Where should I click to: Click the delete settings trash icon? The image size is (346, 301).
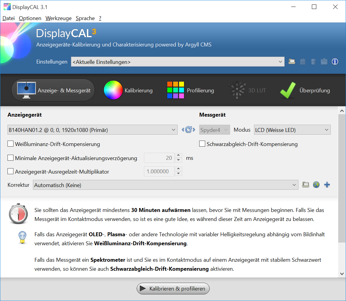coord(313,62)
